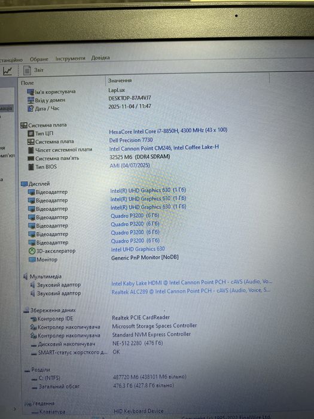Click the Тип BIOS icon

click(x=31, y=167)
